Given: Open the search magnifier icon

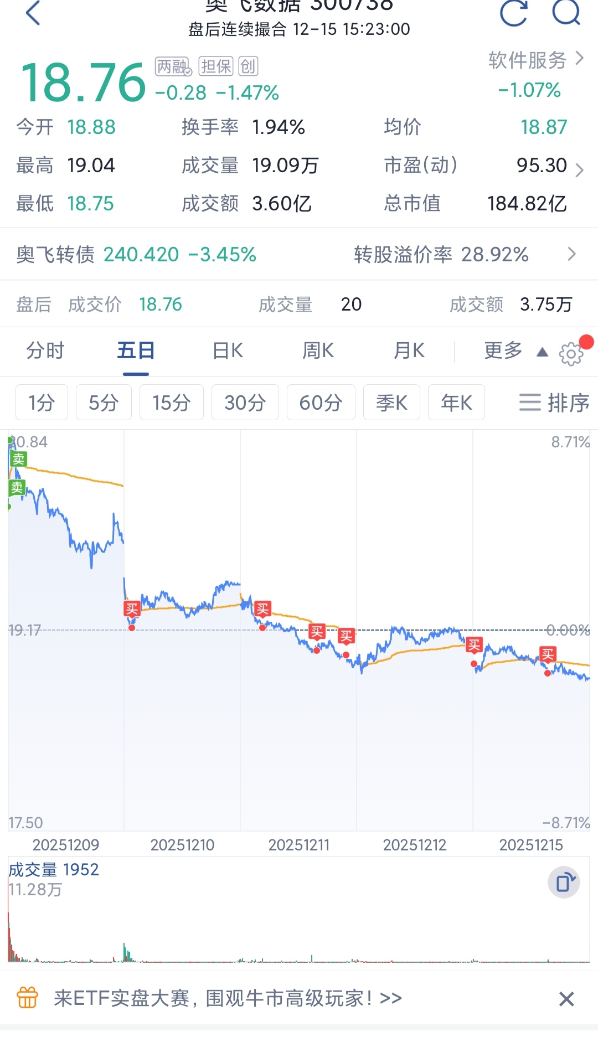Looking at the screenshot, I should [x=566, y=12].
